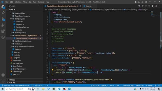This screenshot has height=91, width=162.
Task: Open the Help menu
Action: pos(48,2)
